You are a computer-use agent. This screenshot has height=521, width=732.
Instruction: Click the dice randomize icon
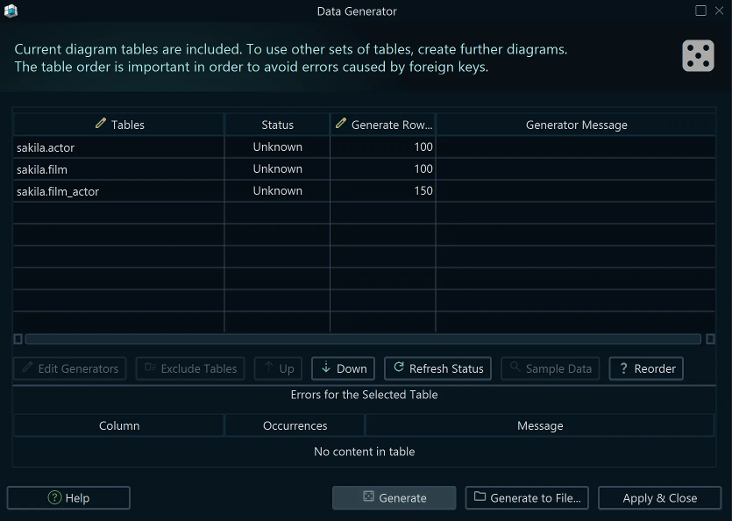click(x=698, y=55)
